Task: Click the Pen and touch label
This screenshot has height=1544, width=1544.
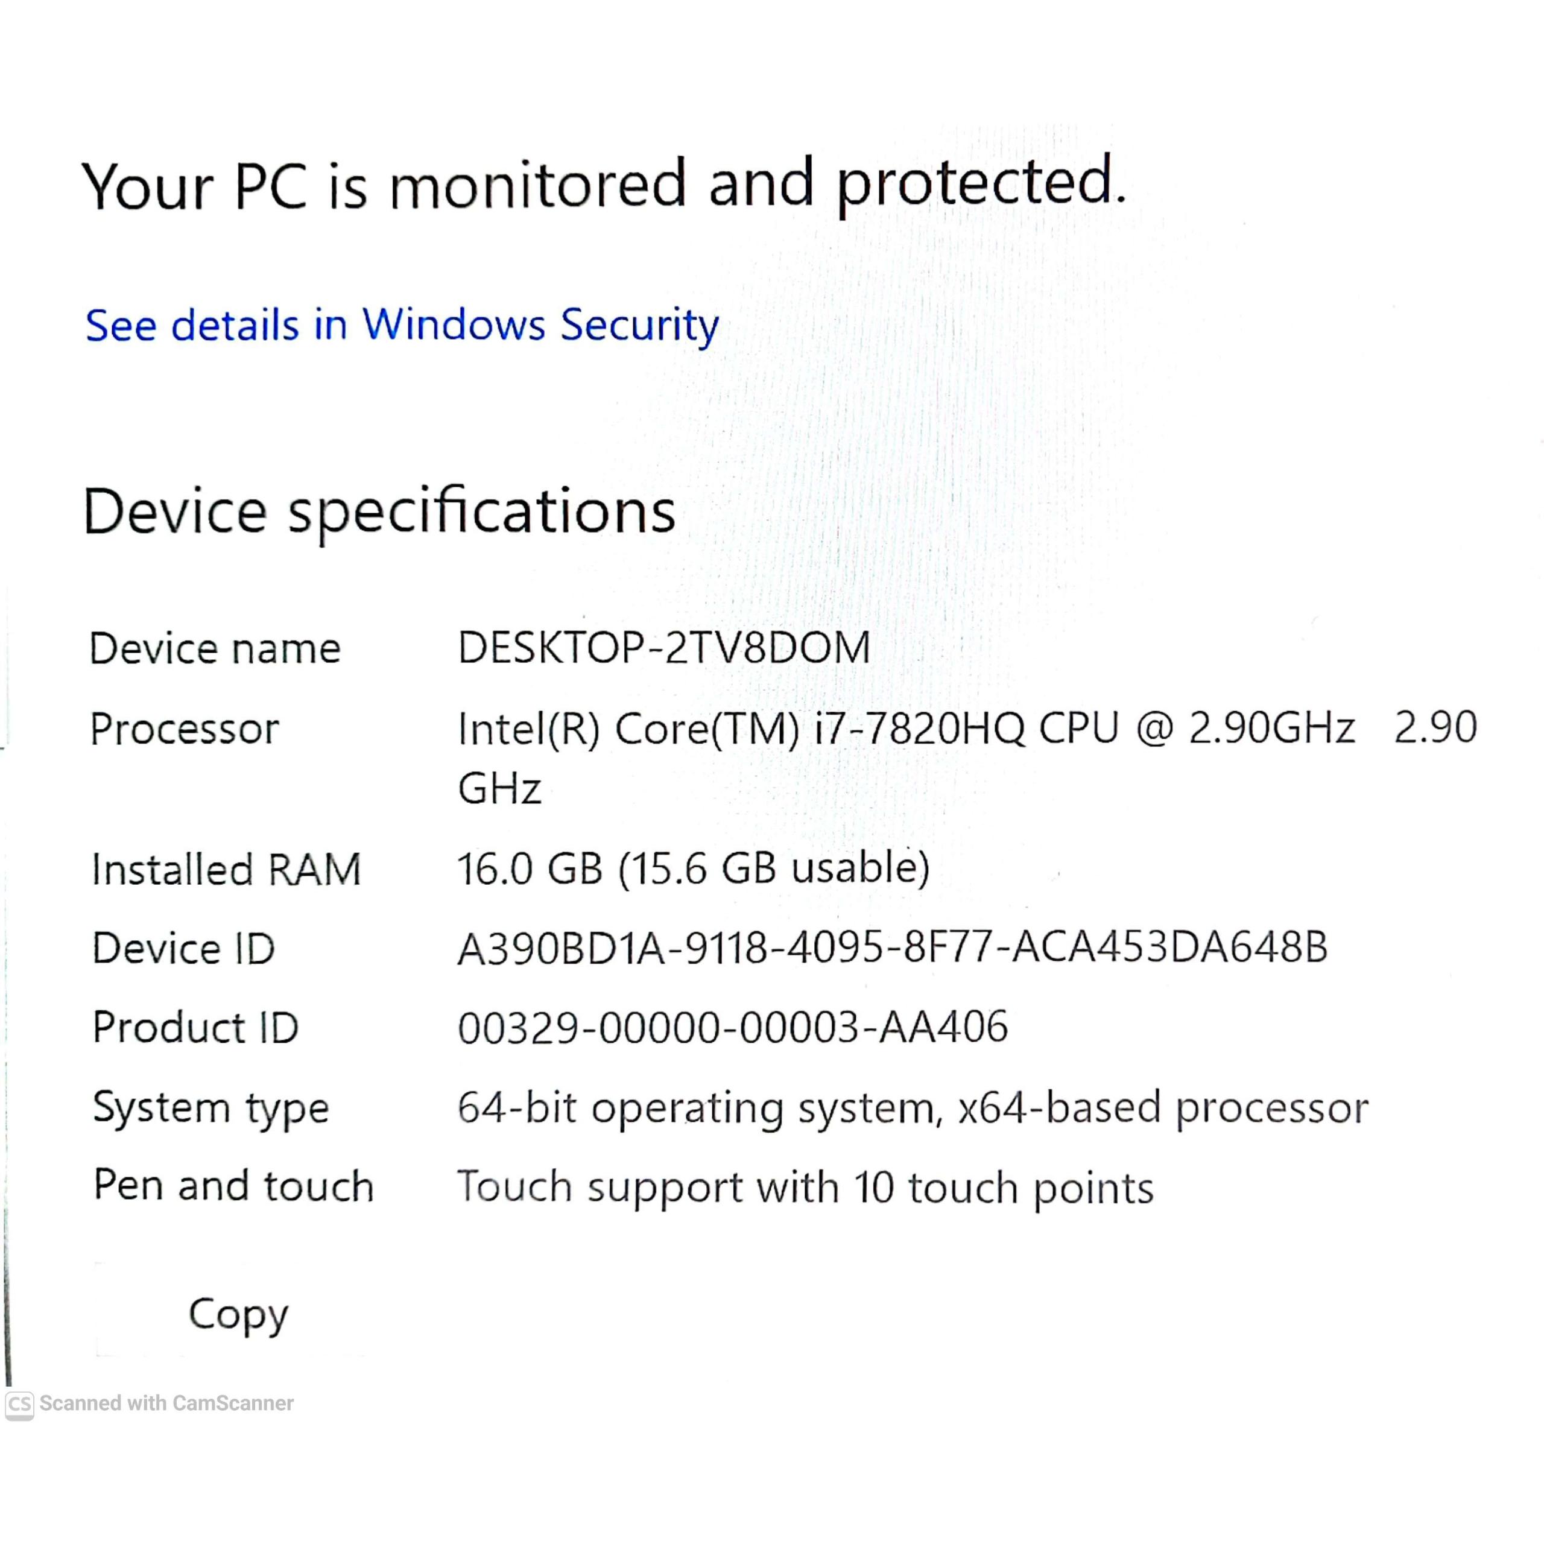Action: click(x=233, y=1186)
